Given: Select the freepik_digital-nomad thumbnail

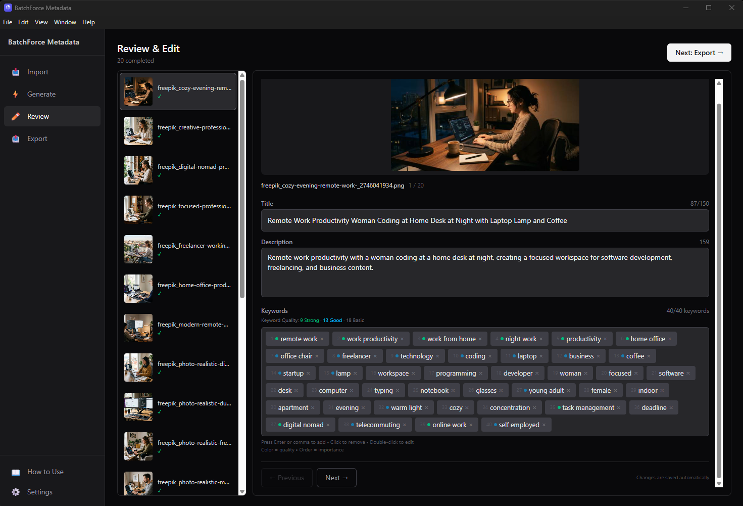Looking at the screenshot, I should 178,170.
